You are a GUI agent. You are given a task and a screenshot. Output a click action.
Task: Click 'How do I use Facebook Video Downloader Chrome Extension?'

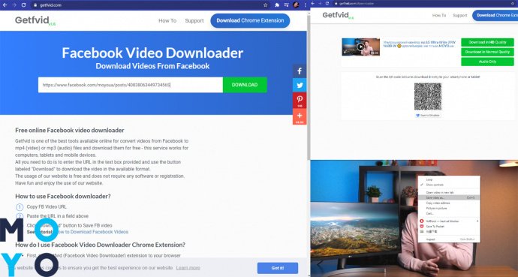click(100, 245)
